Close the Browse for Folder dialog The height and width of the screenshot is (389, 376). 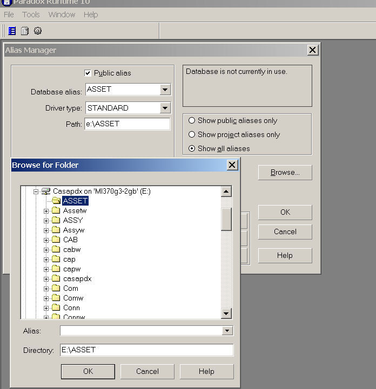coord(232,165)
